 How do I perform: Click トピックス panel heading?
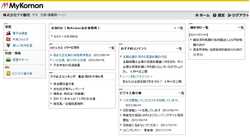(56, 48)
